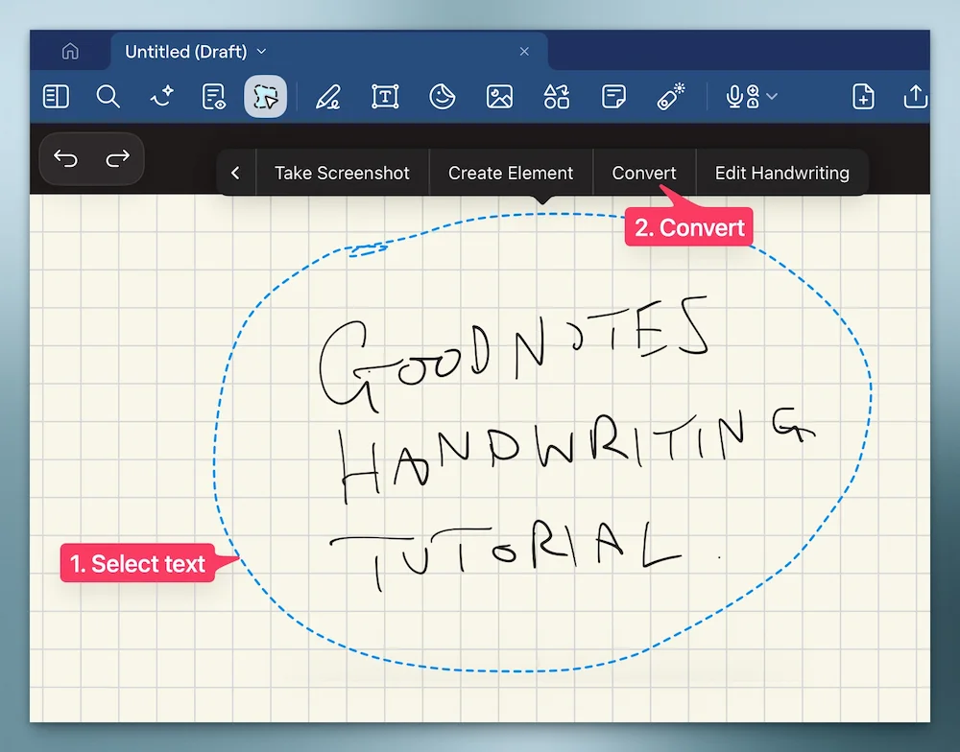This screenshot has width=960, height=752.
Task: Add a sticky note
Action: tap(612, 96)
